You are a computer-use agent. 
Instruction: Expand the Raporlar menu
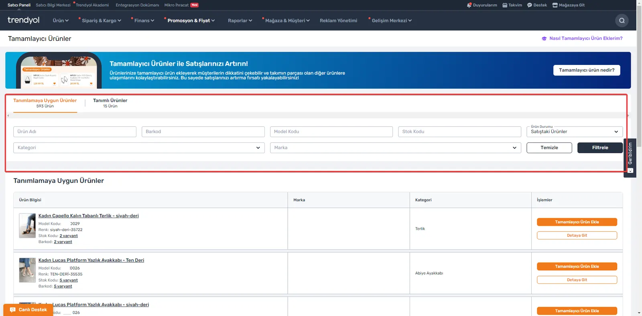click(x=240, y=20)
